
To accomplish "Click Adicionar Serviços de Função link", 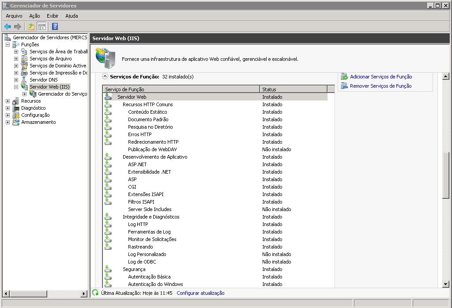I will [x=380, y=77].
